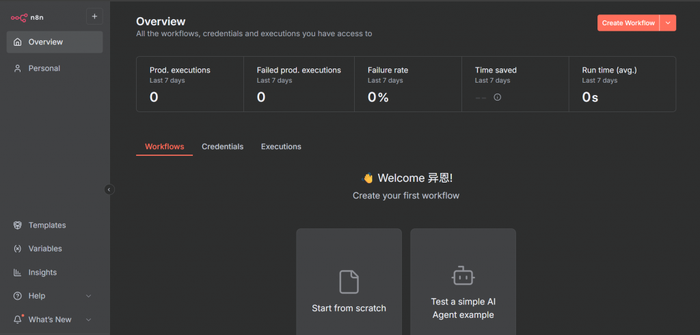700x335 pixels.
Task: Open Templates via its box icon
Action: tap(18, 226)
